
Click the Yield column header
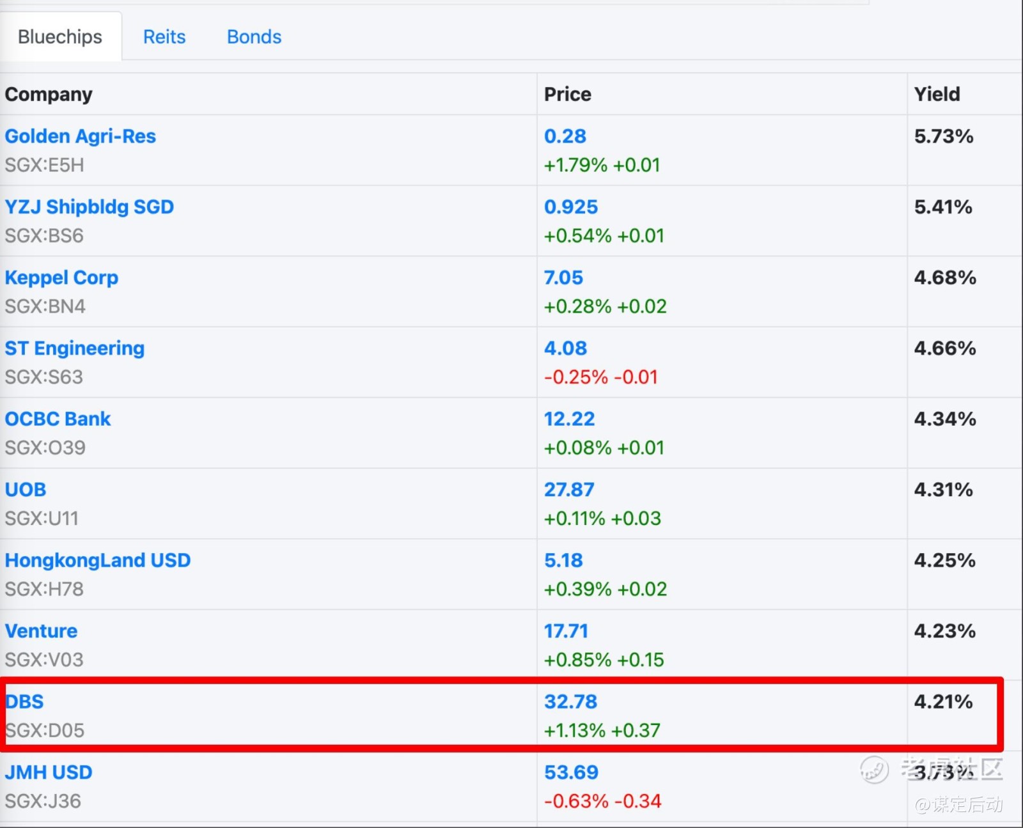pyautogui.click(x=937, y=94)
